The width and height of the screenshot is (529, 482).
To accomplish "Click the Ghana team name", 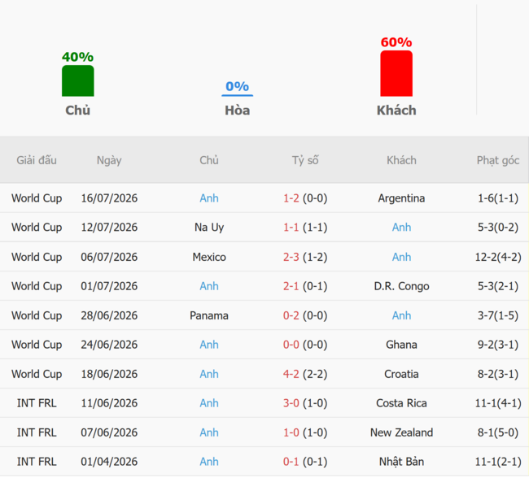I will pyautogui.click(x=401, y=345).
